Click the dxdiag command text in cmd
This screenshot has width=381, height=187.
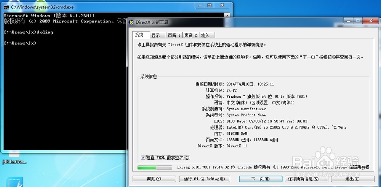click(x=45, y=32)
